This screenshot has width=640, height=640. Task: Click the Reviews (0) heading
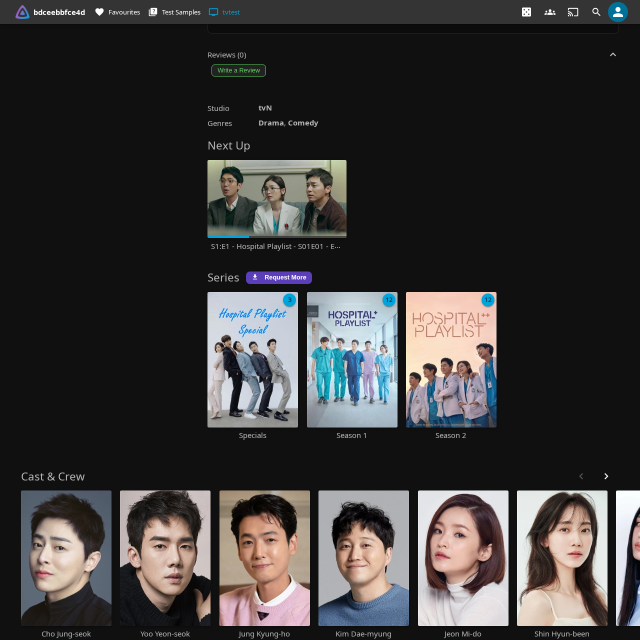(x=227, y=55)
